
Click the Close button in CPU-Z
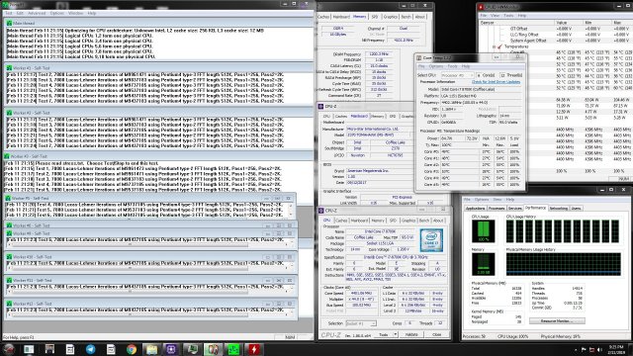pos(436,334)
